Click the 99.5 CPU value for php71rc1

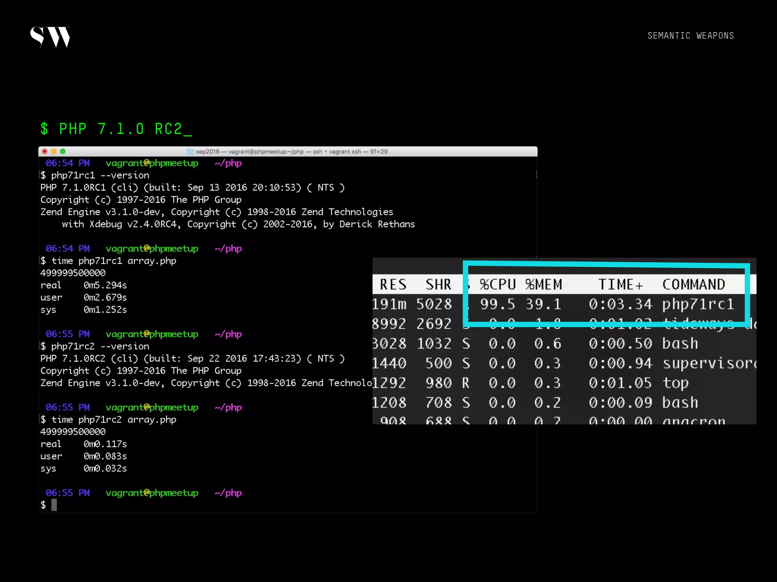497,304
